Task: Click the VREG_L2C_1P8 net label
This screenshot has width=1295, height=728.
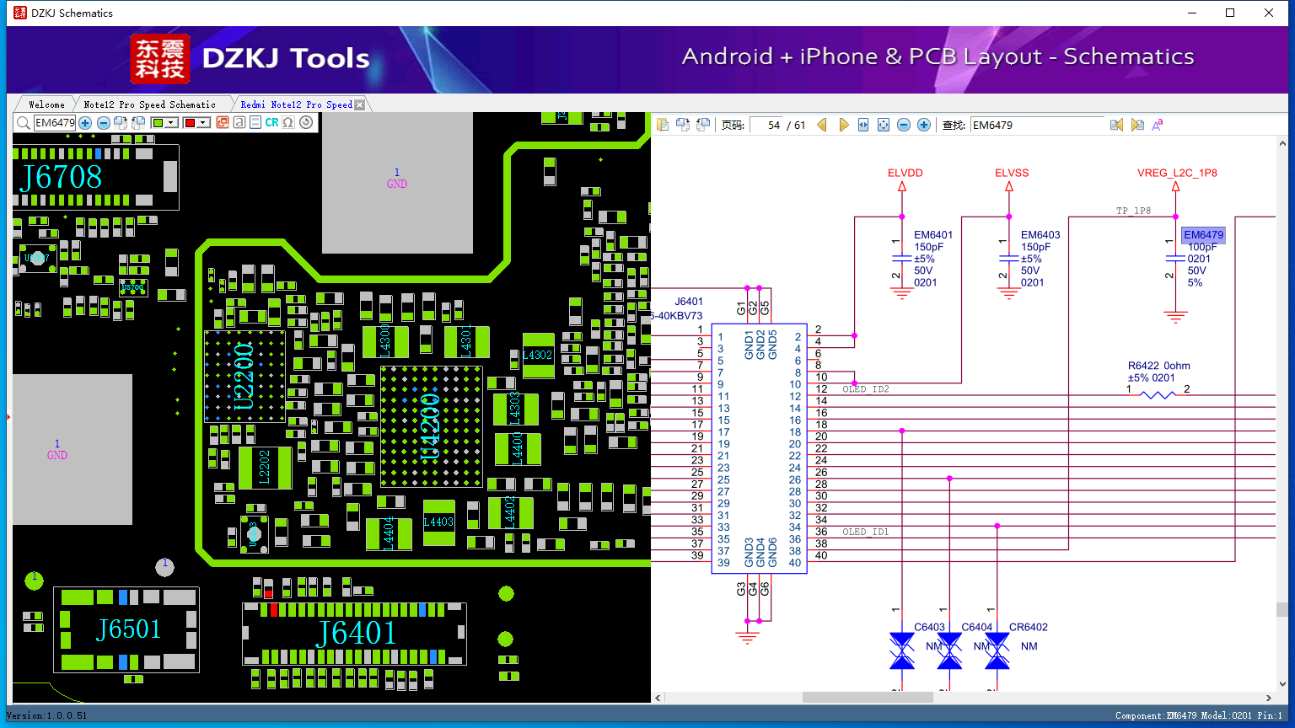Action: [1177, 173]
